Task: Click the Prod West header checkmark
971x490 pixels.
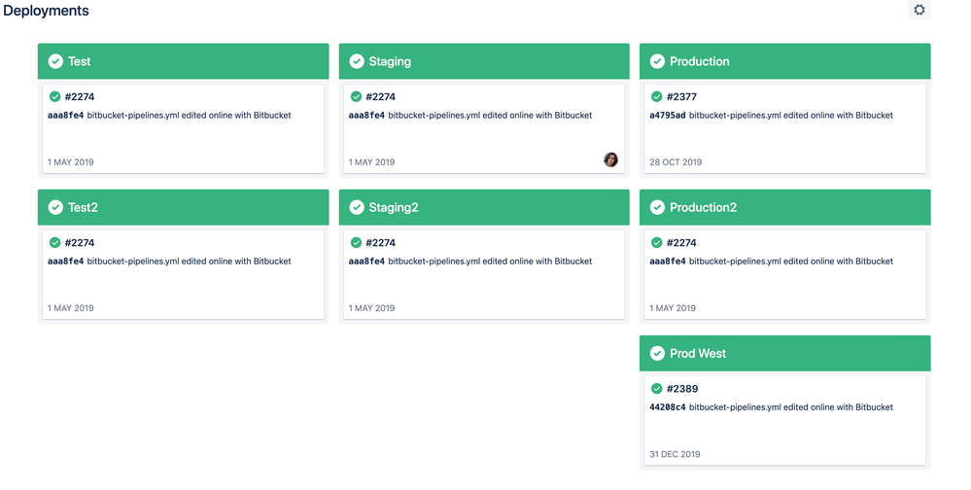Action: pos(657,353)
